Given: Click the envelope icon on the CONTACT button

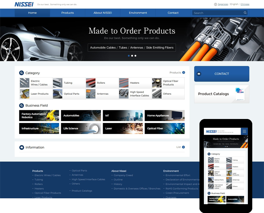Looking at the screenshot, I should click(x=199, y=74).
